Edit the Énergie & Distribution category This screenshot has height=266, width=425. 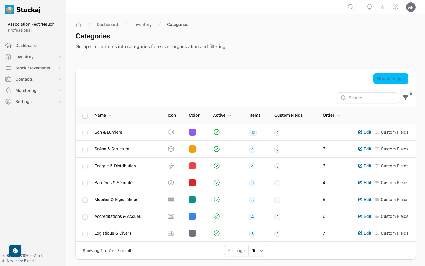click(x=365, y=166)
